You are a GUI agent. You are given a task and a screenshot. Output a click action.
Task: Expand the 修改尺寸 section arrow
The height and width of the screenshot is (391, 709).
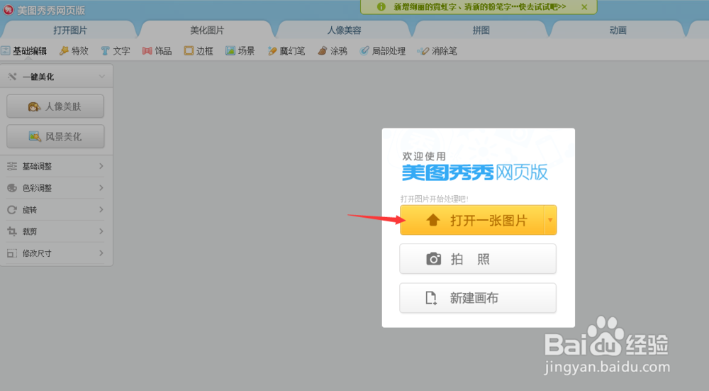[101, 253]
